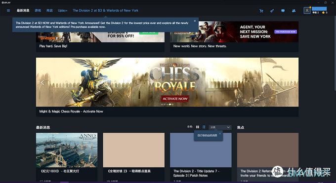Click ACTIVATE NOW on Chess Royale banner
Screen dimensions: 336x183
tap(175, 99)
